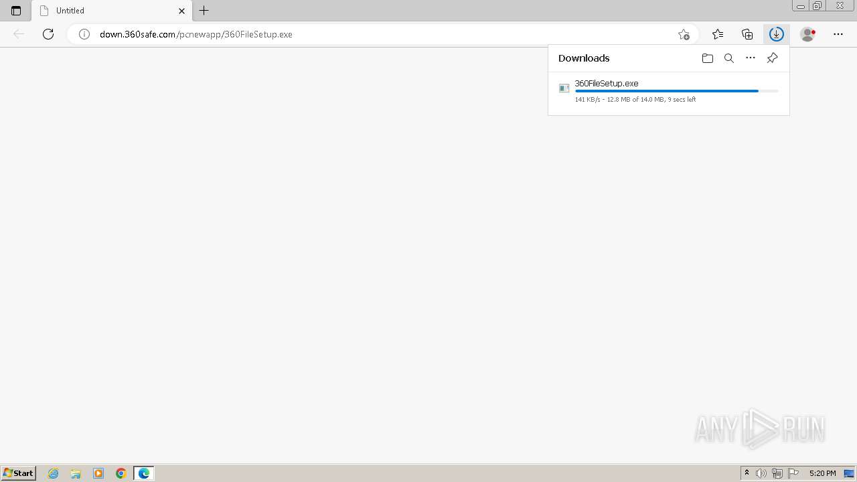Click the Downloads panel heading
857x482 pixels.
tap(584, 58)
